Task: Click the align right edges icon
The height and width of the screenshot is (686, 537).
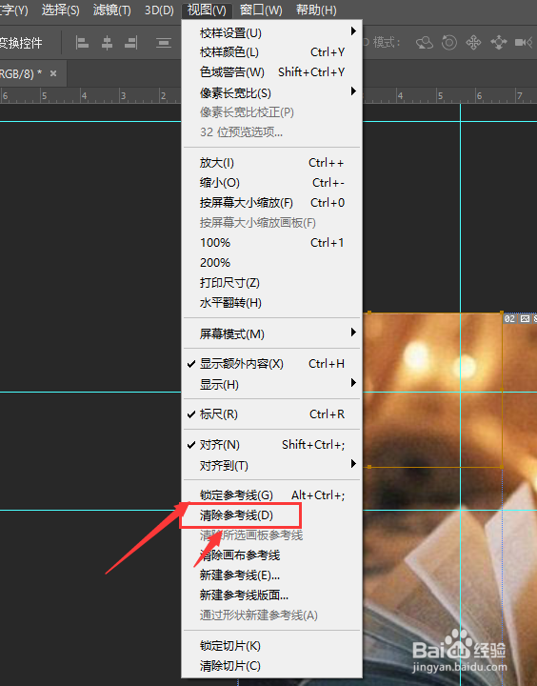Action: (x=130, y=43)
